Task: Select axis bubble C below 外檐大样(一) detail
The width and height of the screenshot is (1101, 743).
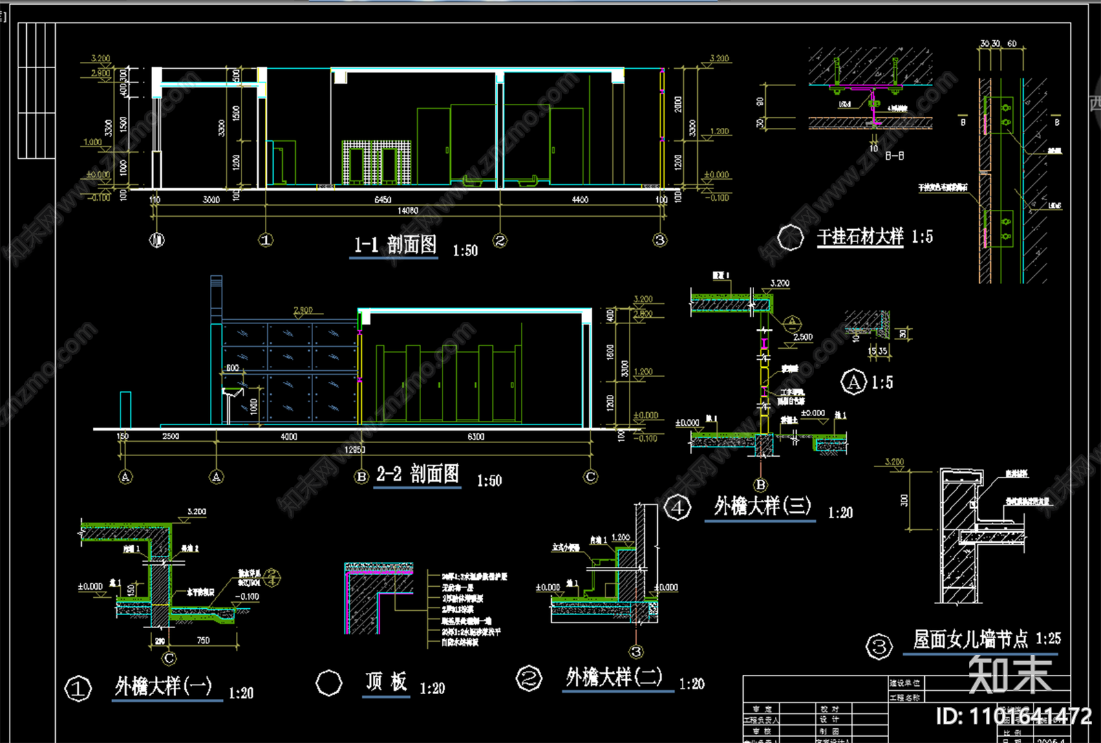Action: click(169, 658)
